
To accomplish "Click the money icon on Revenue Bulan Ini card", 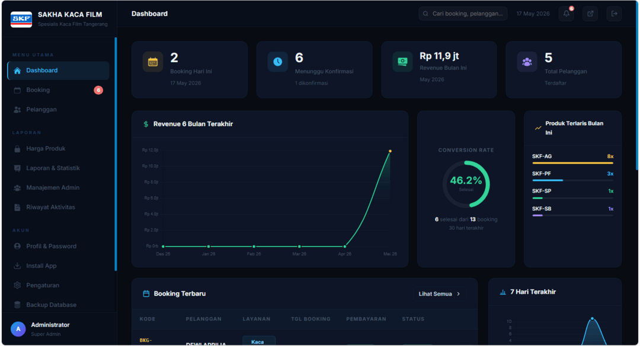I will point(402,62).
